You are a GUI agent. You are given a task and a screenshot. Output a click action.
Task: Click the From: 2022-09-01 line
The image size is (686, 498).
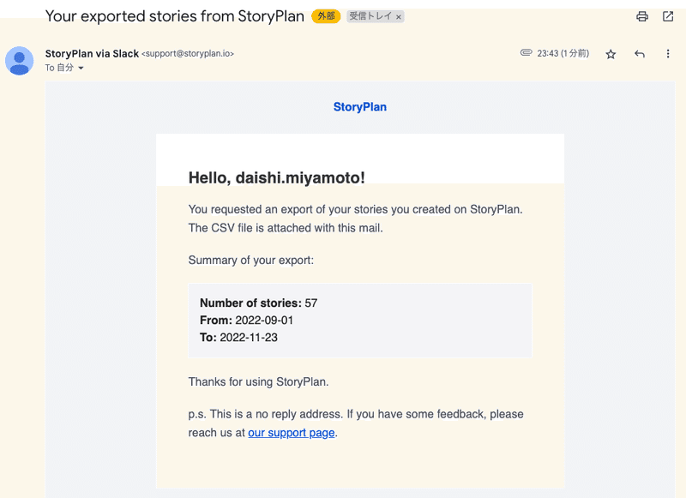[246, 321]
